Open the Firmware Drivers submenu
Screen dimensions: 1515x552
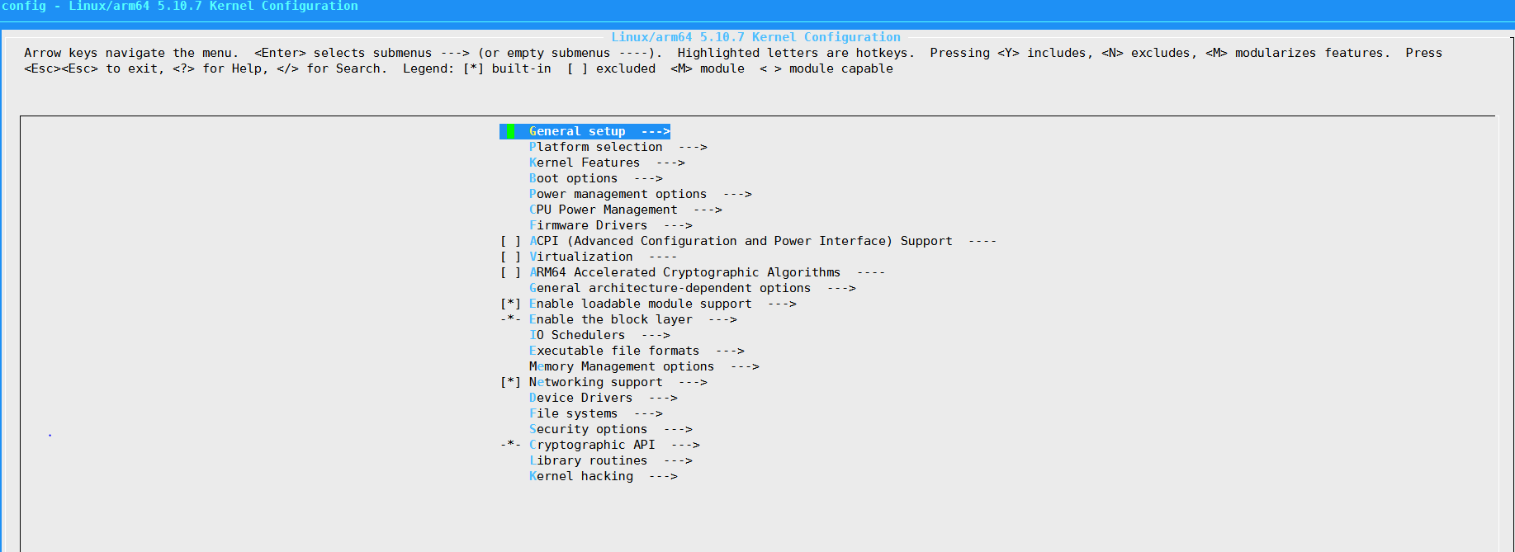(588, 224)
